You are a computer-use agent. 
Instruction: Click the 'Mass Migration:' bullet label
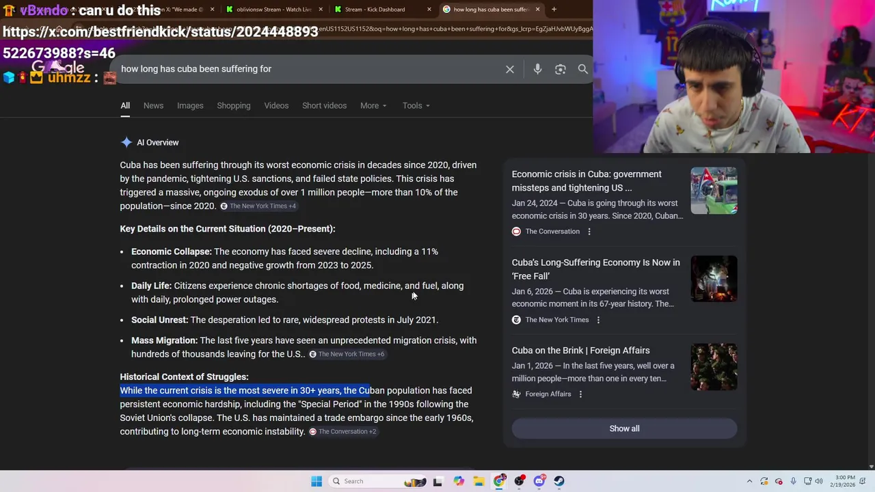pos(164,340)
